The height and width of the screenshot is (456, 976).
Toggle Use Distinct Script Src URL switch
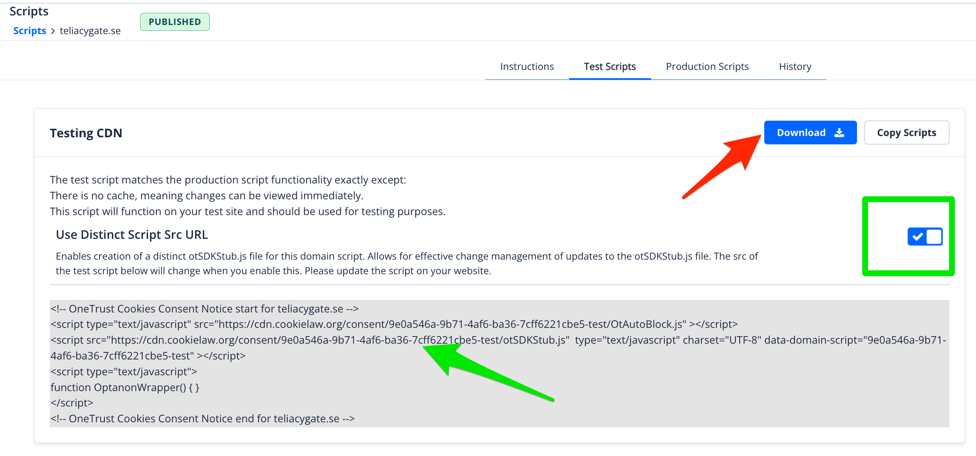coord(925,237)
